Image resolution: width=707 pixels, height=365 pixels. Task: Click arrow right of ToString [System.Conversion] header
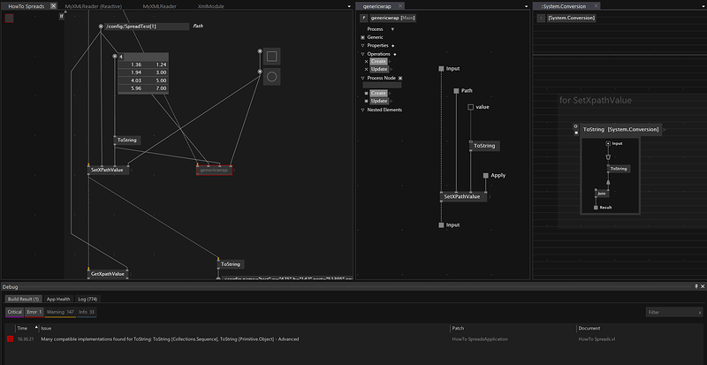pyautogui.click(x=665, y=130)
